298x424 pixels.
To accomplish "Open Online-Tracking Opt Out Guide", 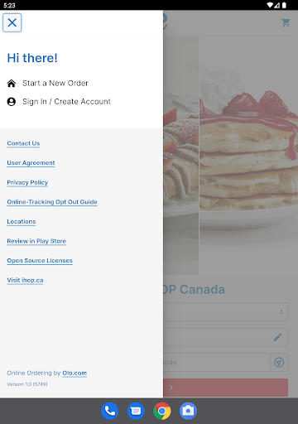I will (x=52, y=202).
